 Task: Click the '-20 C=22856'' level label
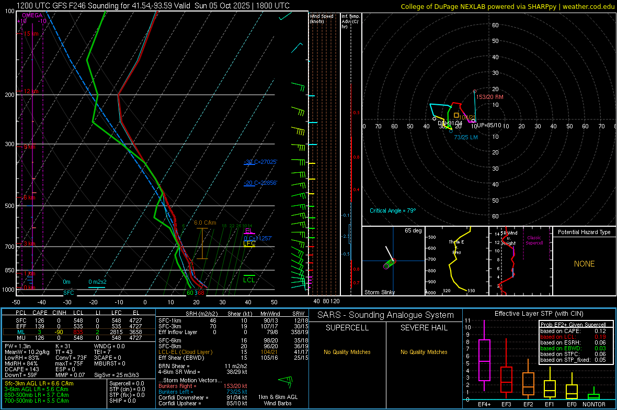pos(260,183)
